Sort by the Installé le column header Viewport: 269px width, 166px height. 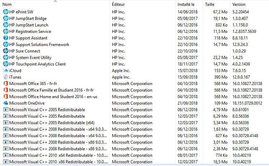186,4
